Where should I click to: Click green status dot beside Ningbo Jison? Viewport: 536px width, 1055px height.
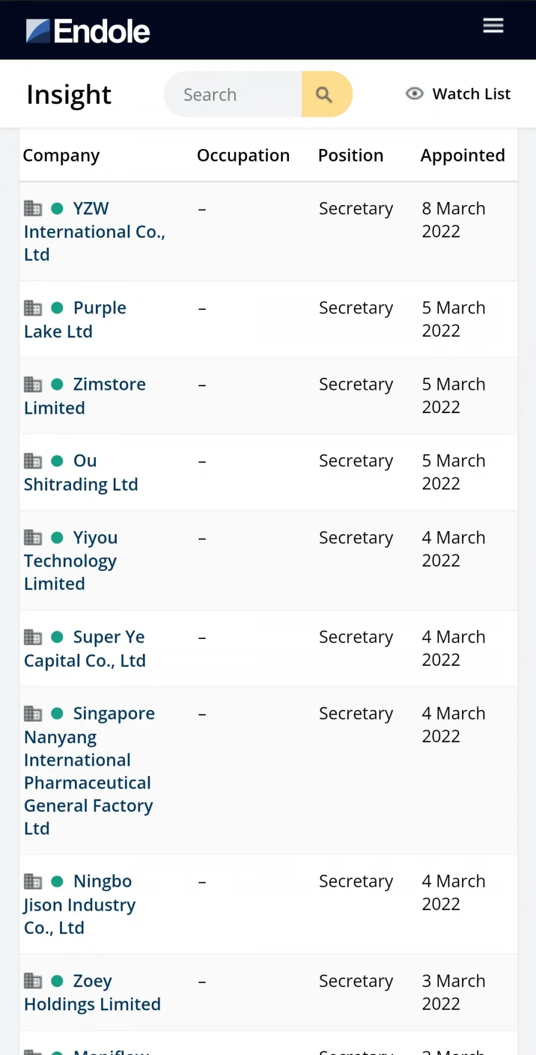[x=57, y=881]
